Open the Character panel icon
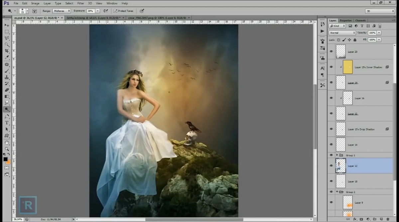 coord(322,68)
